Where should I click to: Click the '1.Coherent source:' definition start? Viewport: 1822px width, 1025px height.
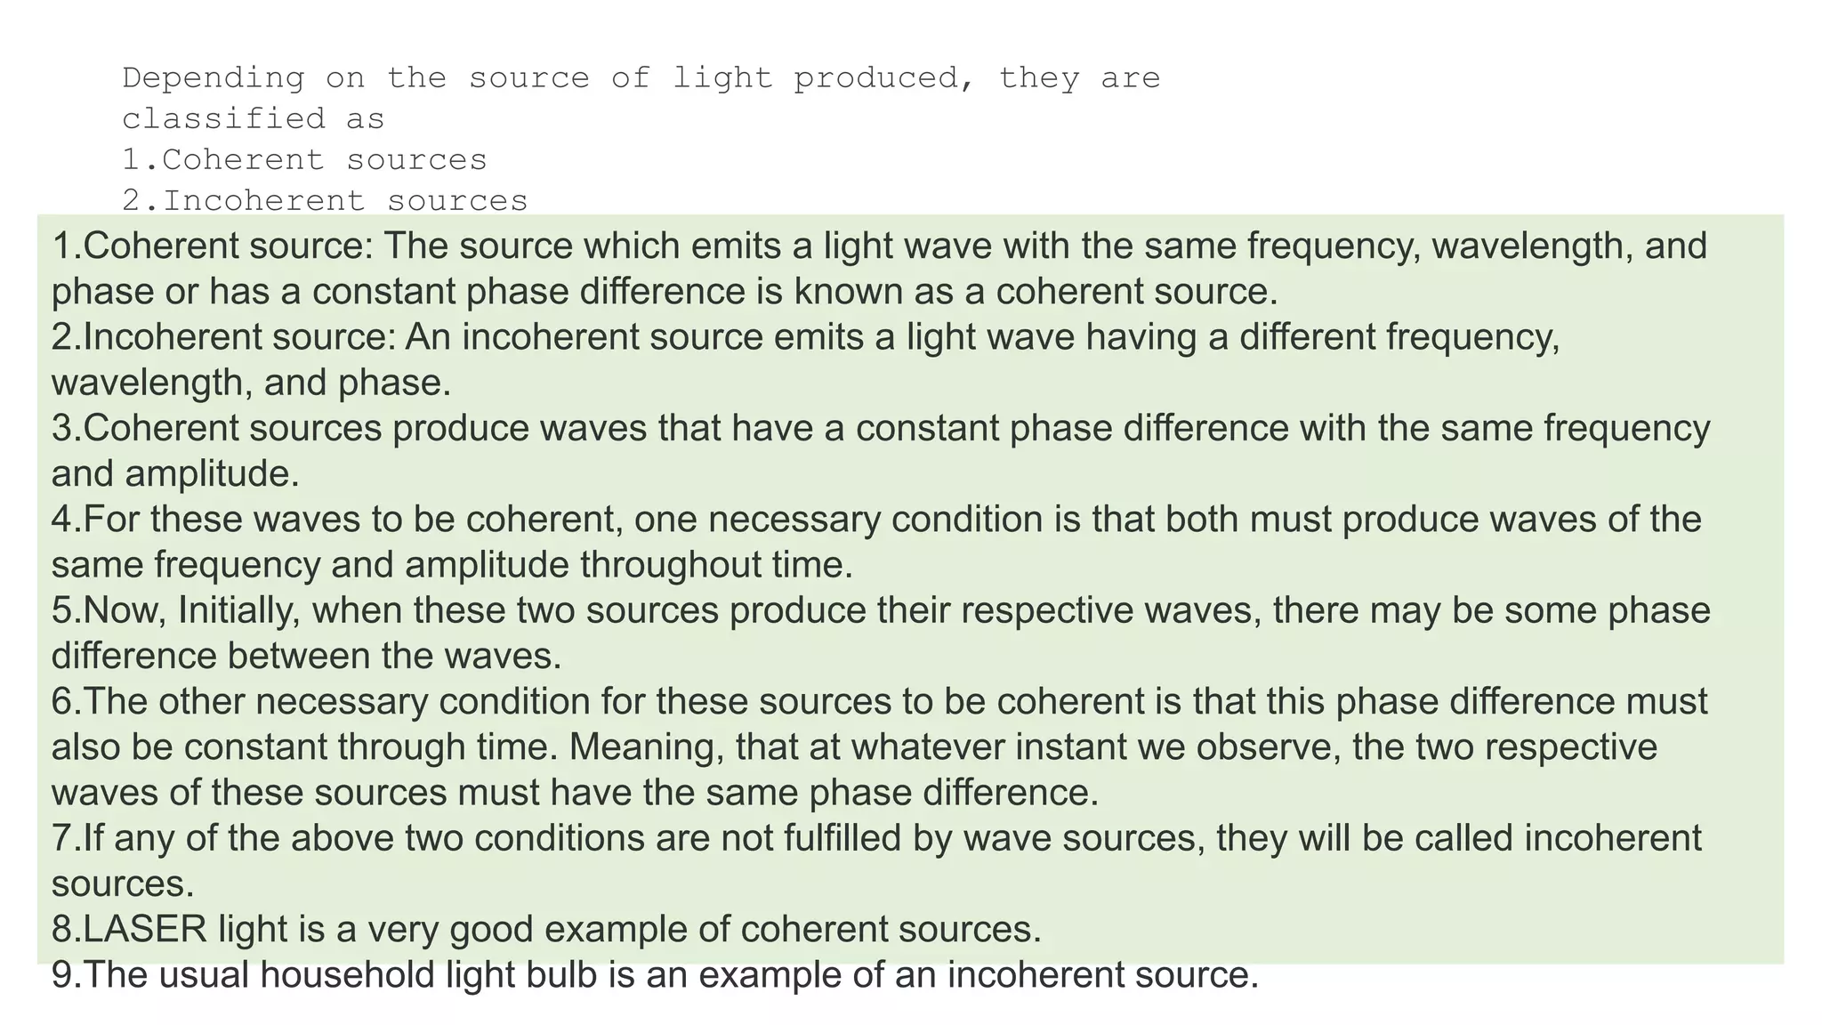[x=214, y=246]
